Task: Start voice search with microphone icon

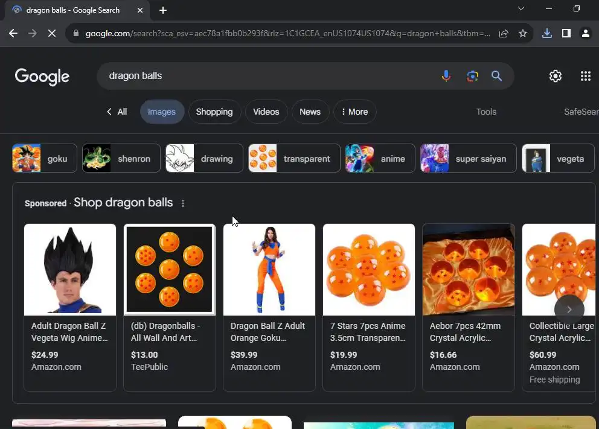Action: 446,76
